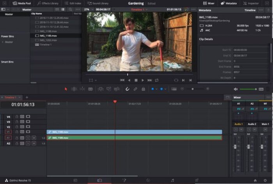Click the replace clip icon
This screenshot has width=273, height=184.
117,89
